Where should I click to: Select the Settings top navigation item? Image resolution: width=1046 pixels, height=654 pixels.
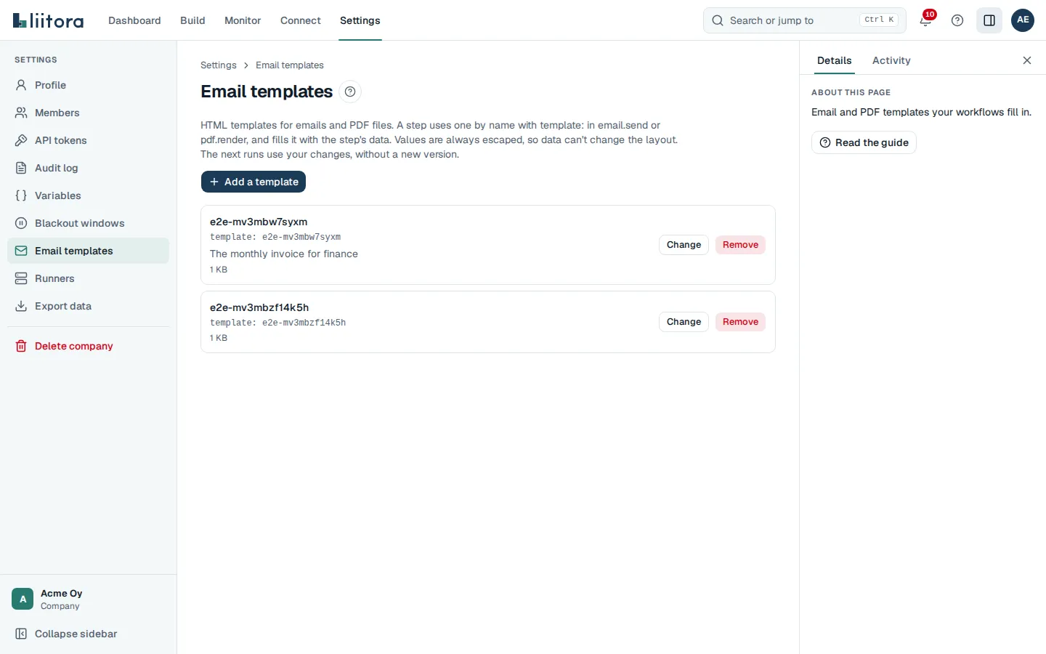coord(360,20)
